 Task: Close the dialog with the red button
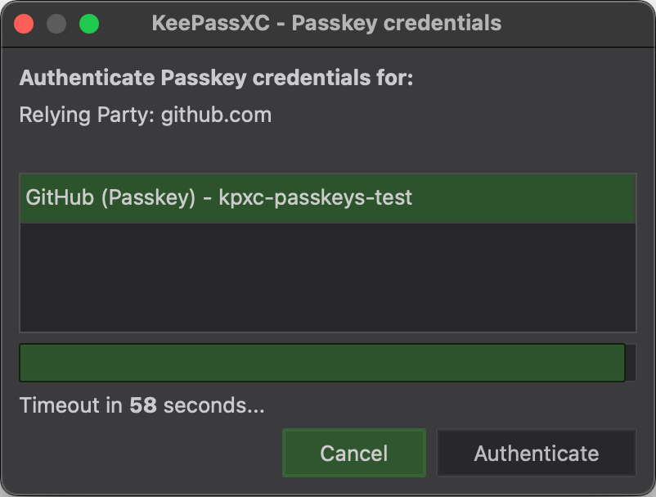(x=24, y=24)
